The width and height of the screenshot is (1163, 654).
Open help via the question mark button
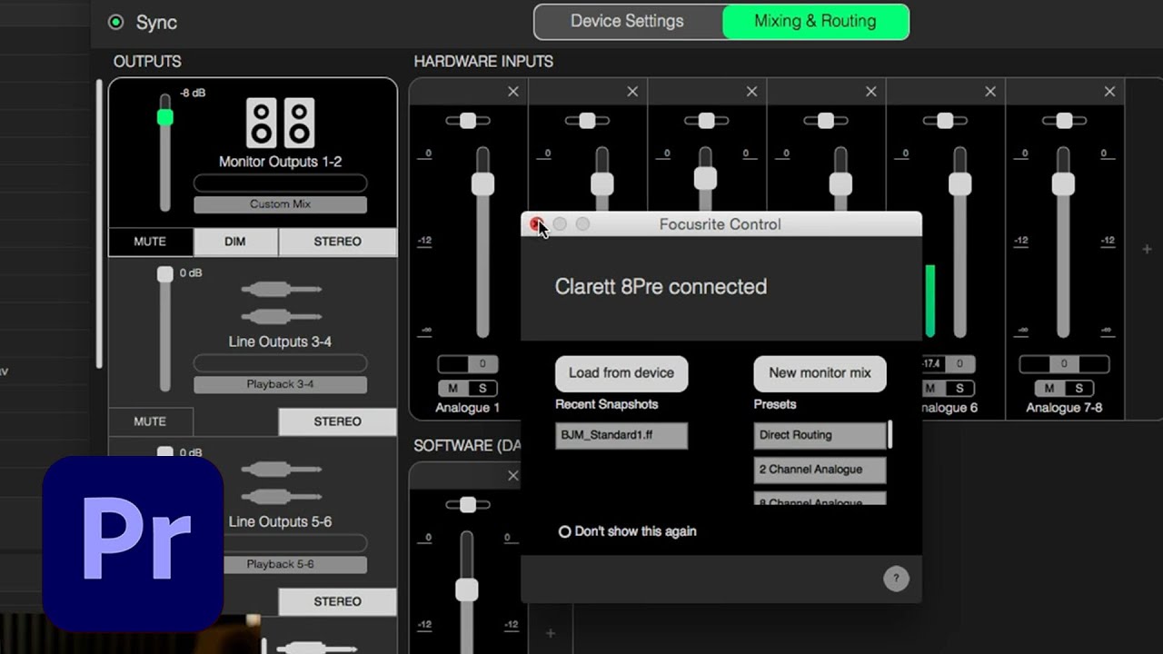point(896,579)
